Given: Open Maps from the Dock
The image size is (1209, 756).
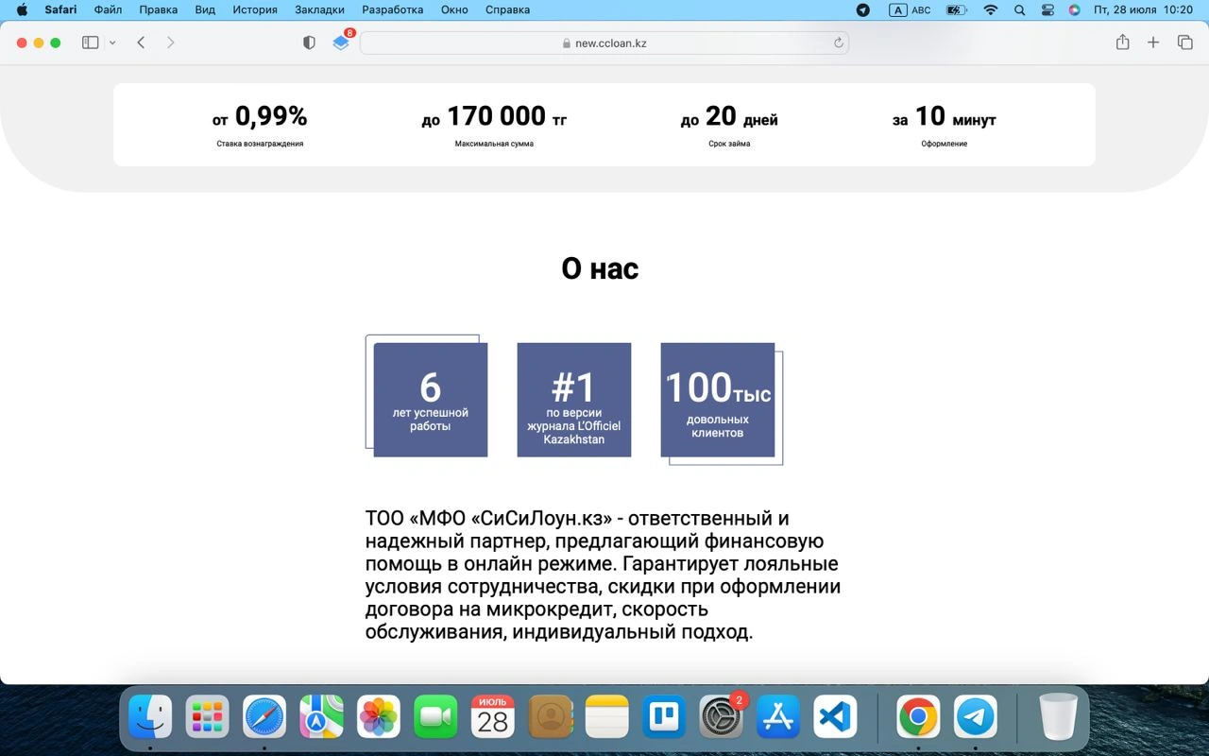Looking at the screenshot, I should point(321,716).
